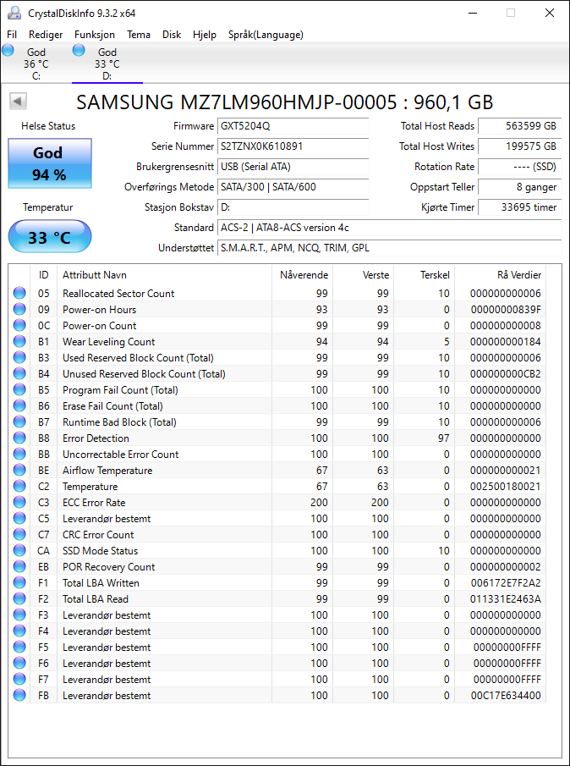Image resolution: width=570 pixels, height=766 pixels.
Task: Open the Rediger menu
Action: (46, 35)
